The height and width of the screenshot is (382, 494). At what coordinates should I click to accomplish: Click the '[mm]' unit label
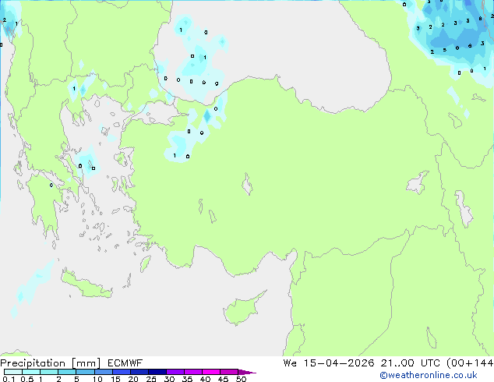86,363
